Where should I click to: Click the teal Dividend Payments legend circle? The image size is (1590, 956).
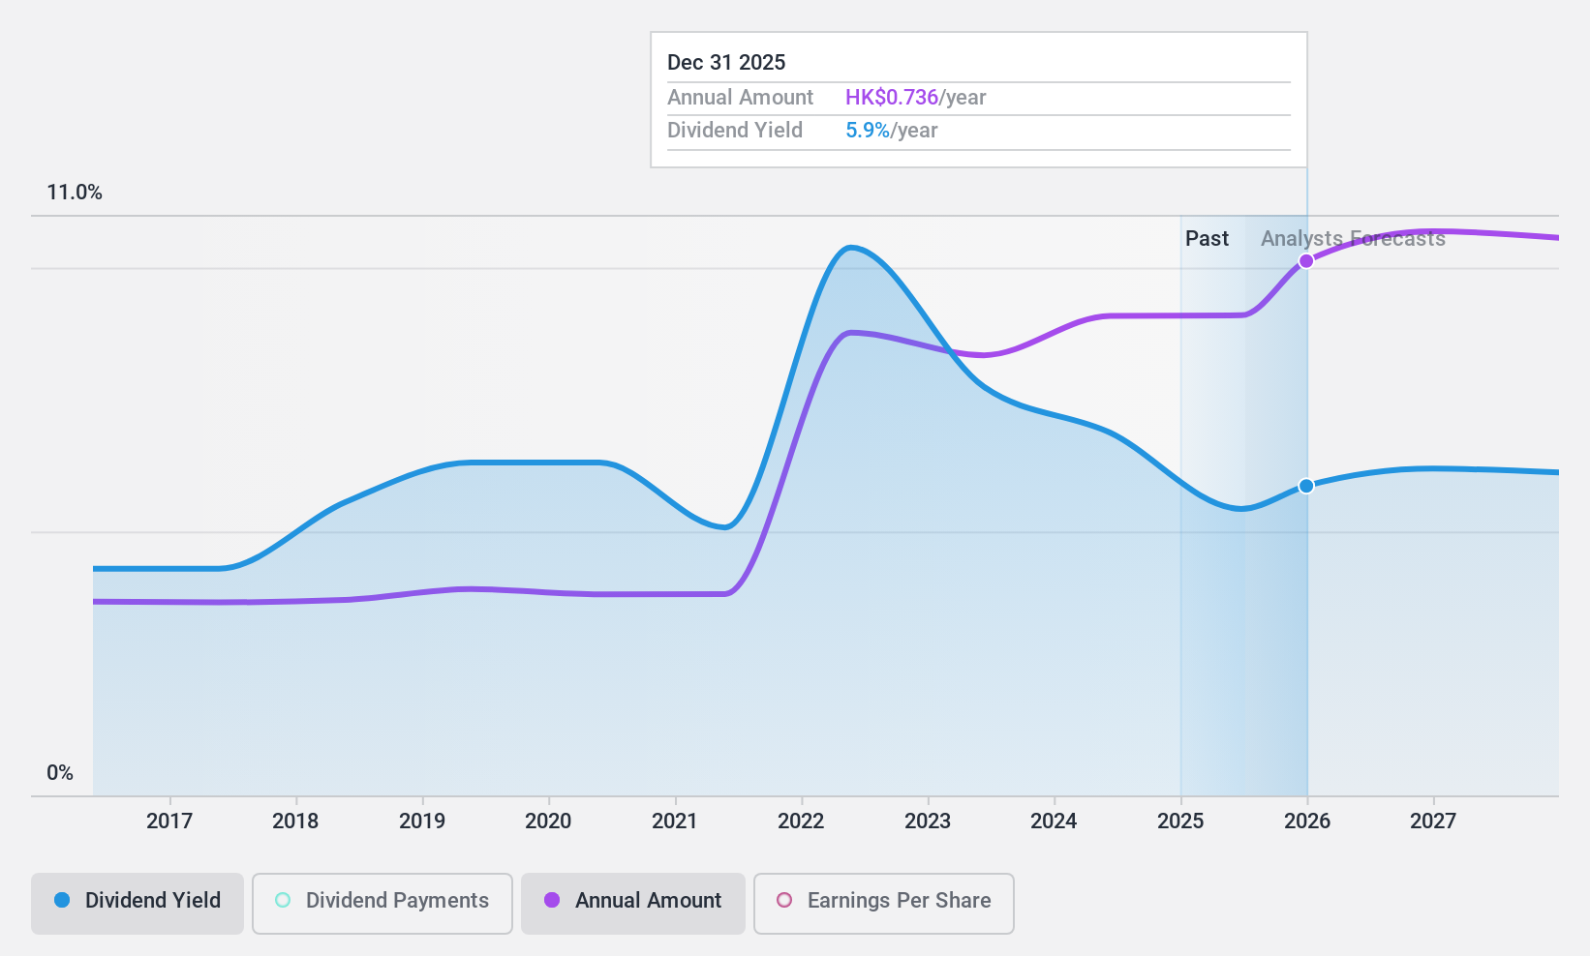pyautogui.click(x=283, y=900)
